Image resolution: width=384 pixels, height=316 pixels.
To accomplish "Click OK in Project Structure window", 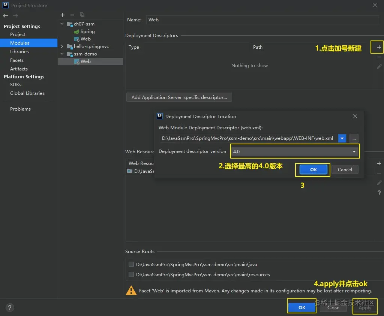I will (302, 307).
